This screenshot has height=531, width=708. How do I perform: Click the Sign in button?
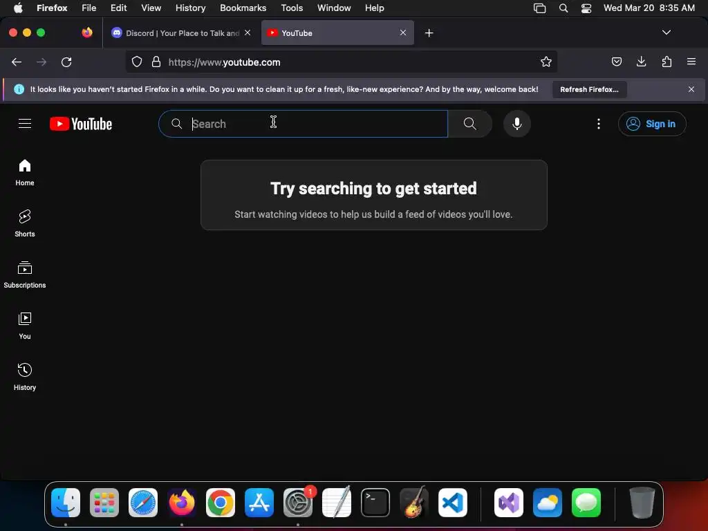pos(652,124)
